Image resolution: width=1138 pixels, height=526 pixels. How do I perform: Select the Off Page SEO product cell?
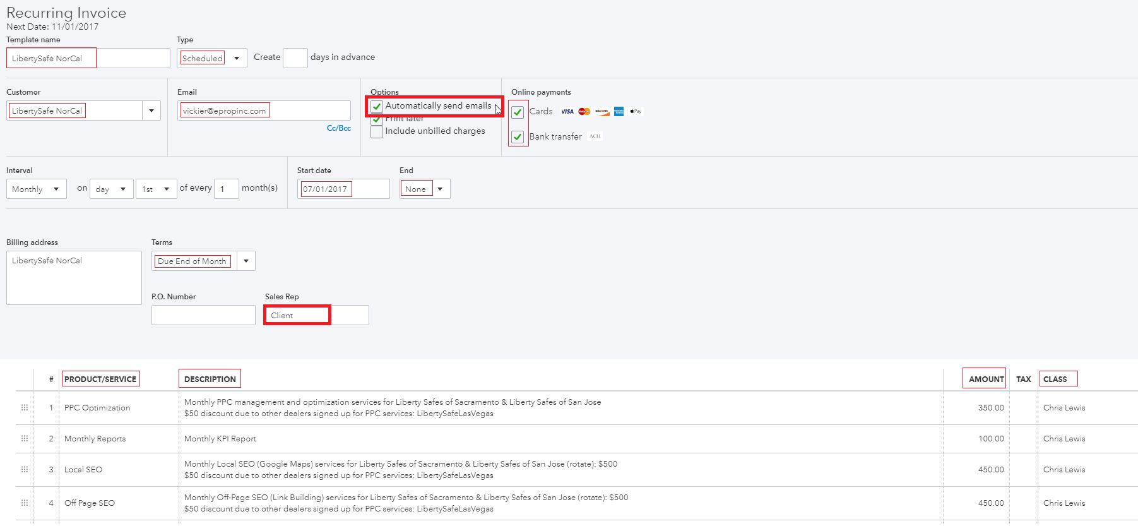(x=119, y=503)
